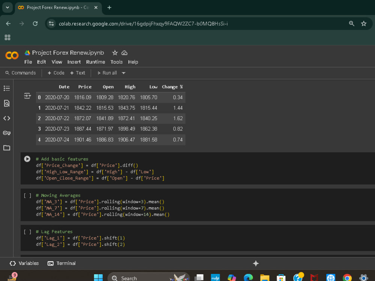Open McAfee from the taskbar
Viewport: 375px width, 281px height.
click(x=314, y=277)
